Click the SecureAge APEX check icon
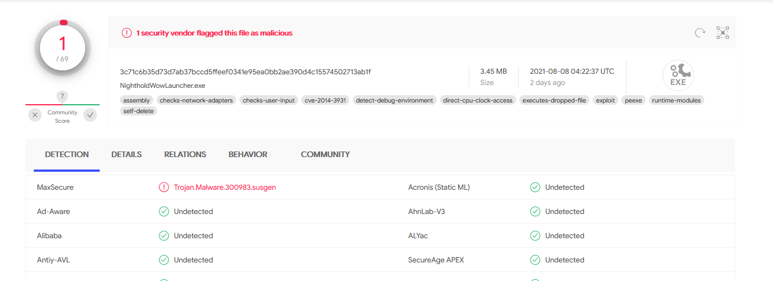773x281 pixels. click(x=535, y=260)
